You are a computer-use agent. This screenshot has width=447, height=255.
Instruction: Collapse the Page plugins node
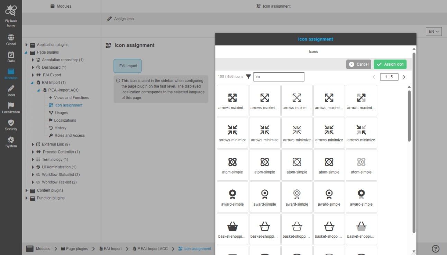click(27, 53)
